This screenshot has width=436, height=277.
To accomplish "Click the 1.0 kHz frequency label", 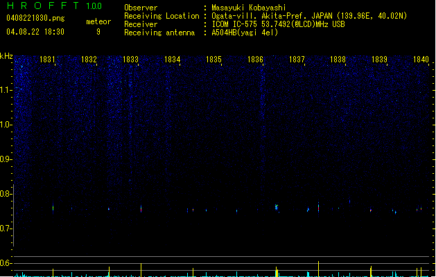I will (6, 125).
